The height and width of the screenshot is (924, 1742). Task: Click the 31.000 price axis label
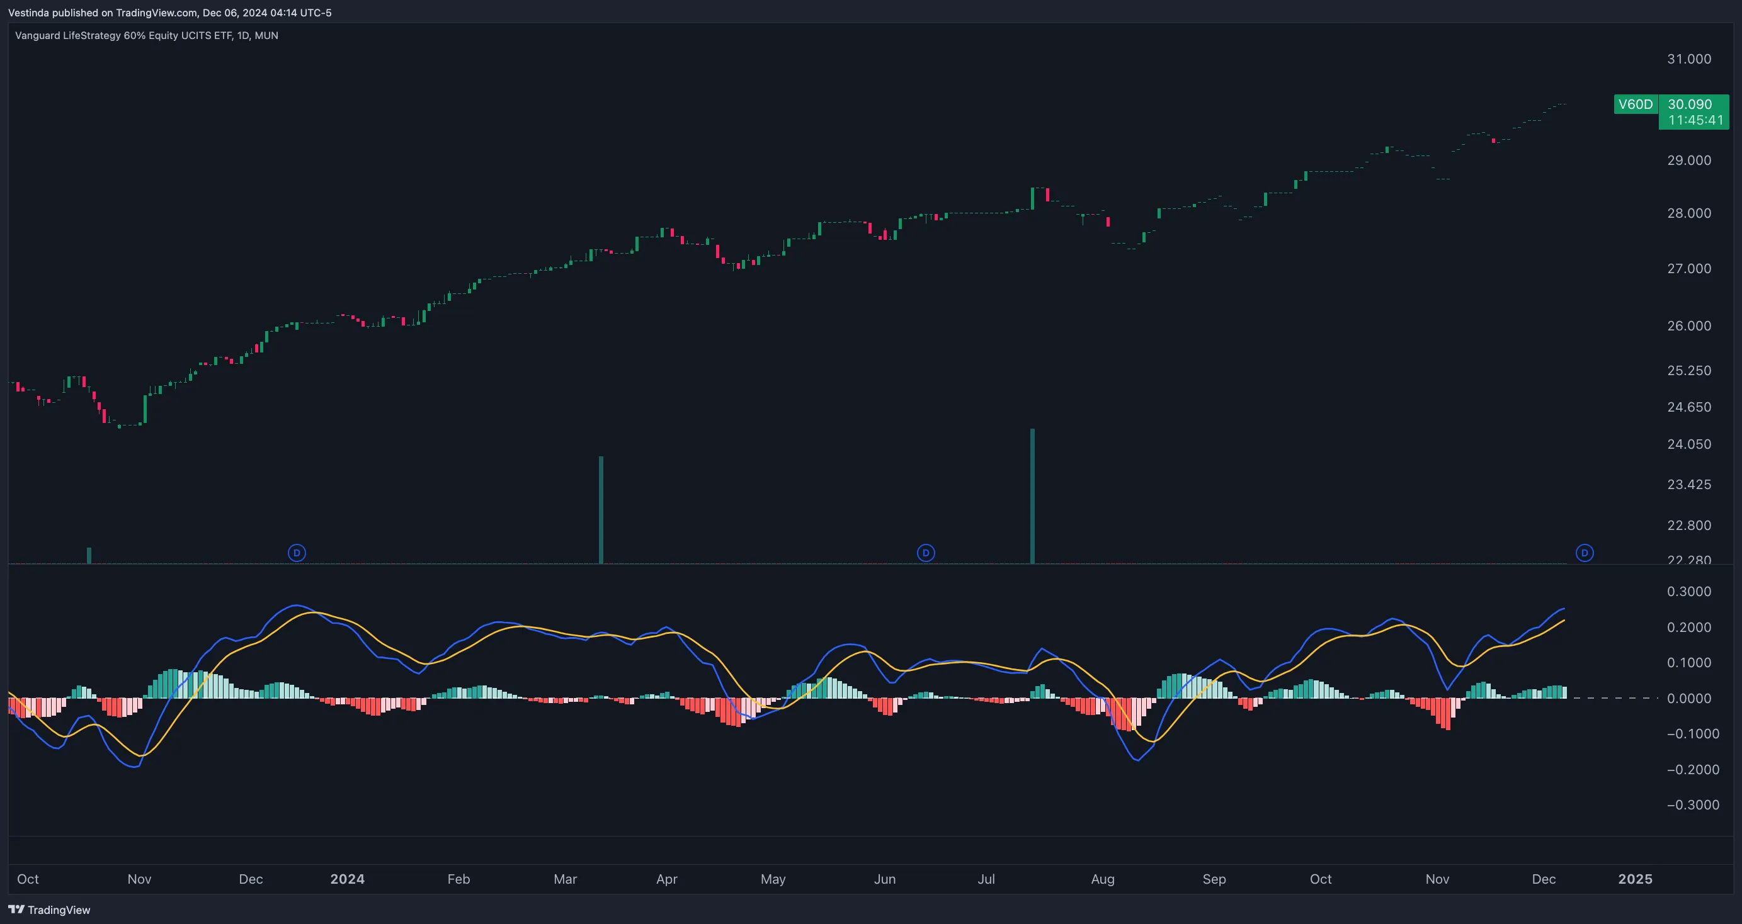click(1689, 59)
